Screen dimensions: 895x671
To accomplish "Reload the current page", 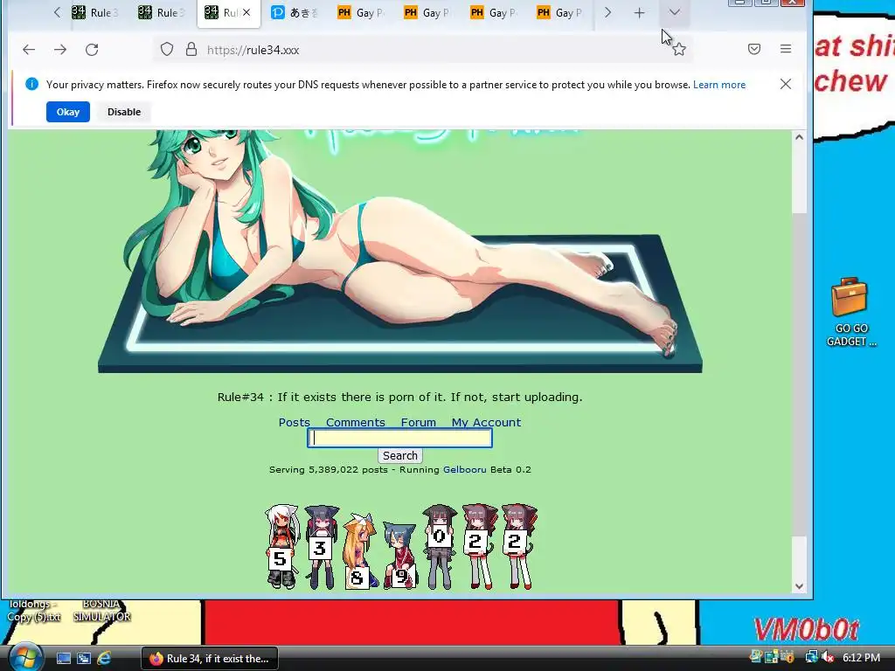I will click(x=92, y=50).
